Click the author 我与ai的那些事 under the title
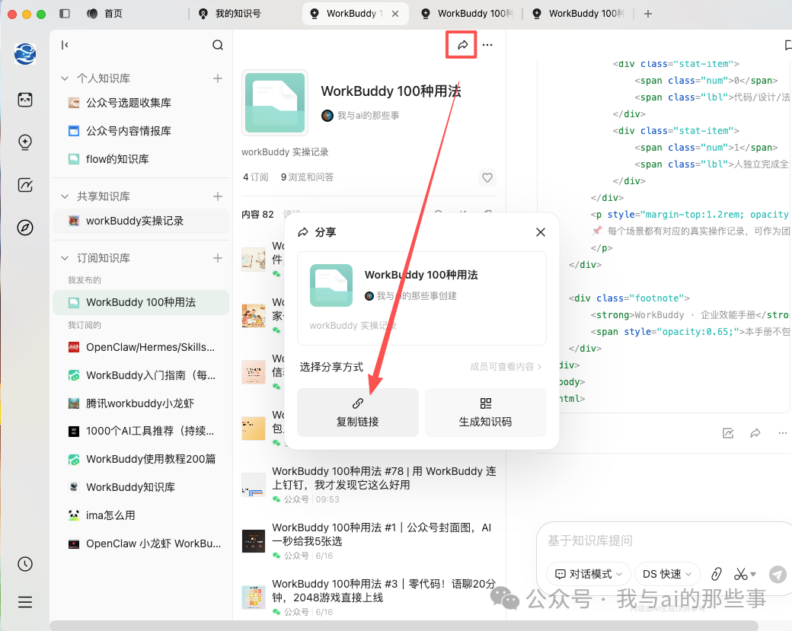 click(x=360, y=116)
